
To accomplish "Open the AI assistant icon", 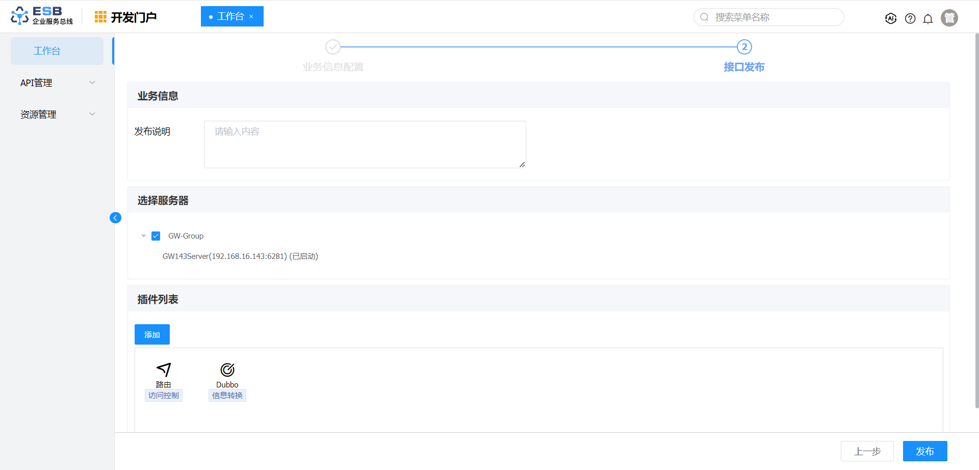I will [891, 18].
